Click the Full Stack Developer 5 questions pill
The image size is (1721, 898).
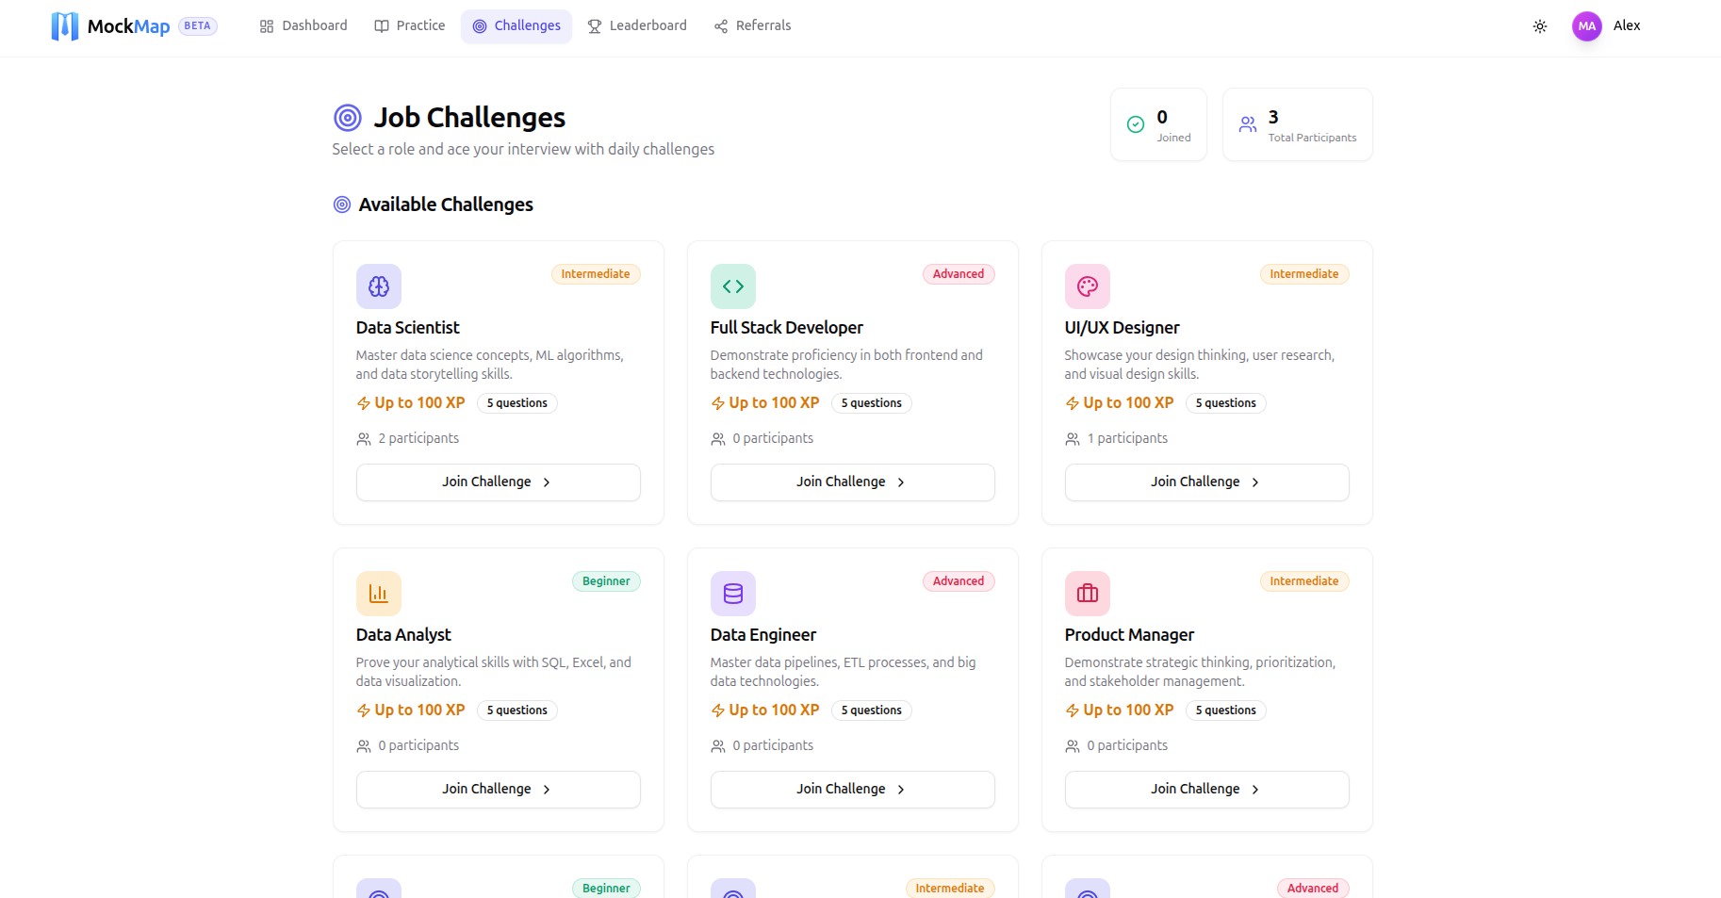(x=872, y=403)
